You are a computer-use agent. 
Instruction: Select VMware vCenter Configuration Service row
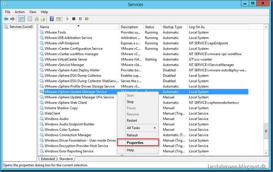point(144,48)
